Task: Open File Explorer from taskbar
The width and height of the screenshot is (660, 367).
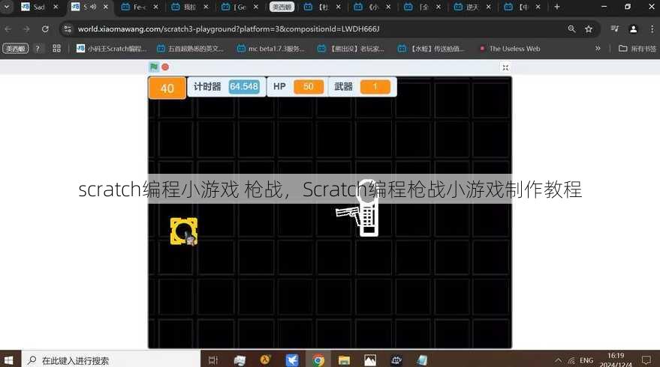Action: 344,360
